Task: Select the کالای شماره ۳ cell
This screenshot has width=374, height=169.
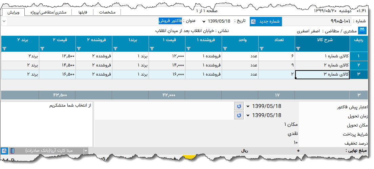Action: point(323,75)
